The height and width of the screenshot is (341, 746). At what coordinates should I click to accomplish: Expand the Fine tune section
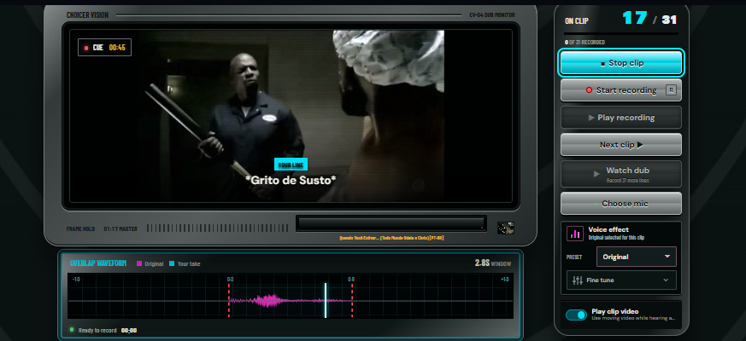621,280
